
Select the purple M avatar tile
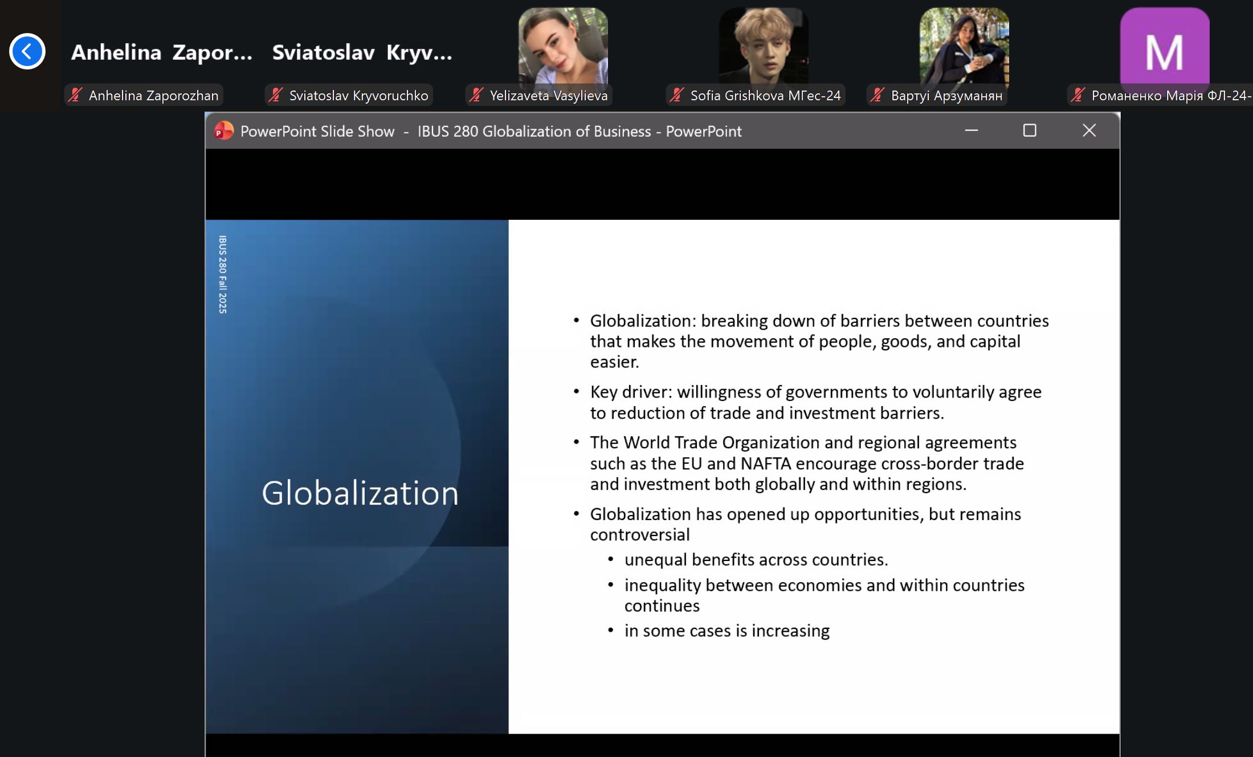1165,47
